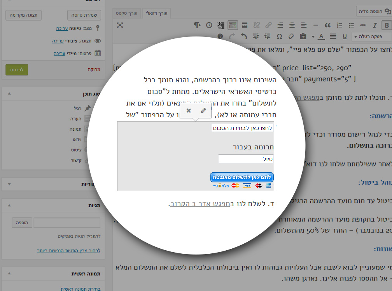Open the 'מפגש אדר ב הקרוב' link

pyautogui.click(x=200, y=204)
